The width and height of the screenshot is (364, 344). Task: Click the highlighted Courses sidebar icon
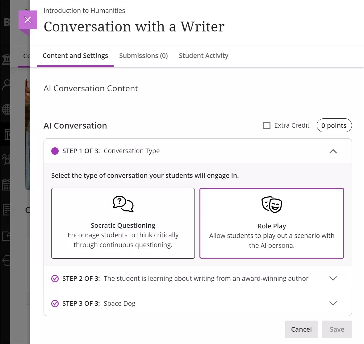6,135
